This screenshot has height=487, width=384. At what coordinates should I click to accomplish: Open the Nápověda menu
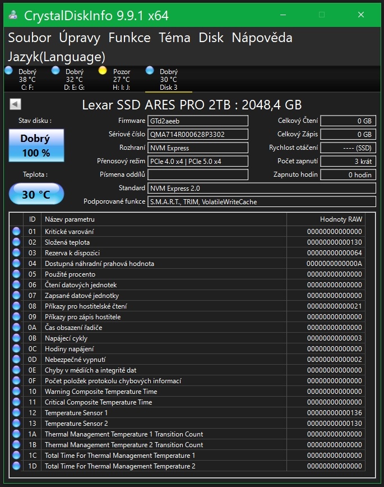[262, 38]
